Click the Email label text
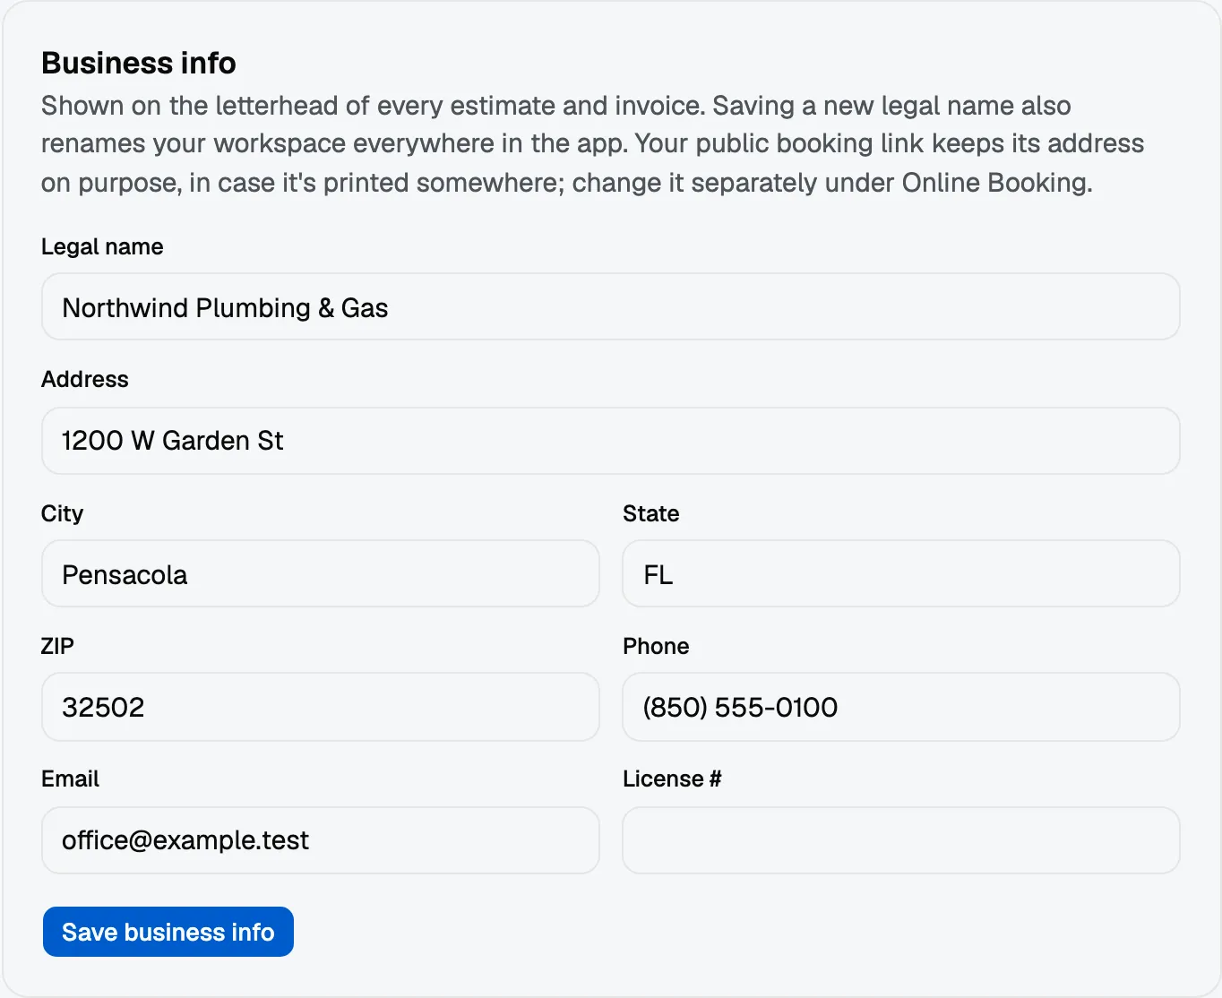The width and height of the screenshot is (1222, 998). tap(70, 779)
